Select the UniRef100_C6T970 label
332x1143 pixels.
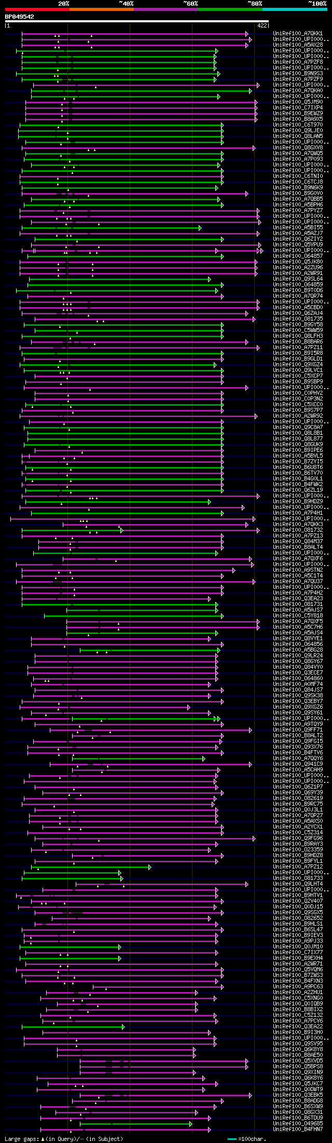coord(298,125)
